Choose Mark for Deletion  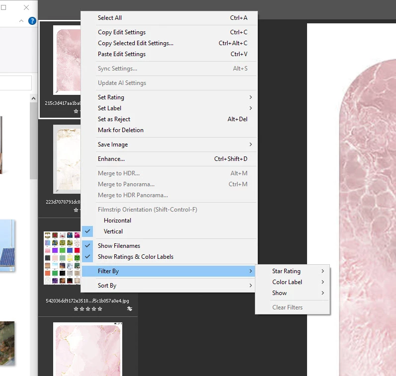[x=169, y=130]
